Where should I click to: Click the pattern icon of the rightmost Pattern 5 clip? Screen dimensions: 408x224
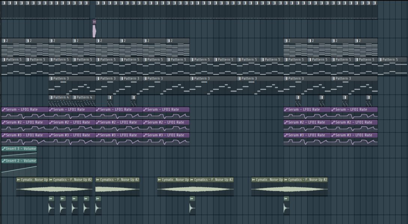click(381, 60)
